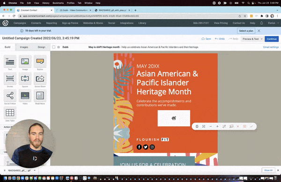Click the orange copy icon in floating toolbar
281x182 pixels.
pos(244,126)
